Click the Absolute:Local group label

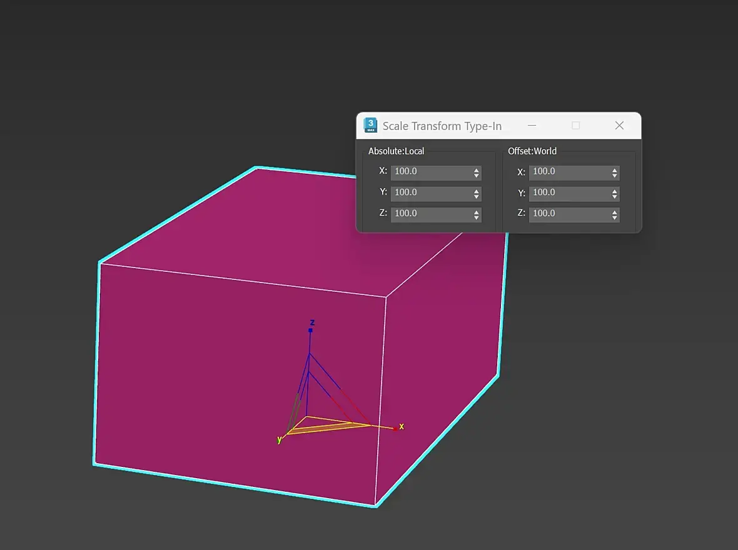point(397,151)
